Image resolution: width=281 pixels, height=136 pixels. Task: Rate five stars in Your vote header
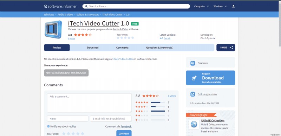coord(133,38)
